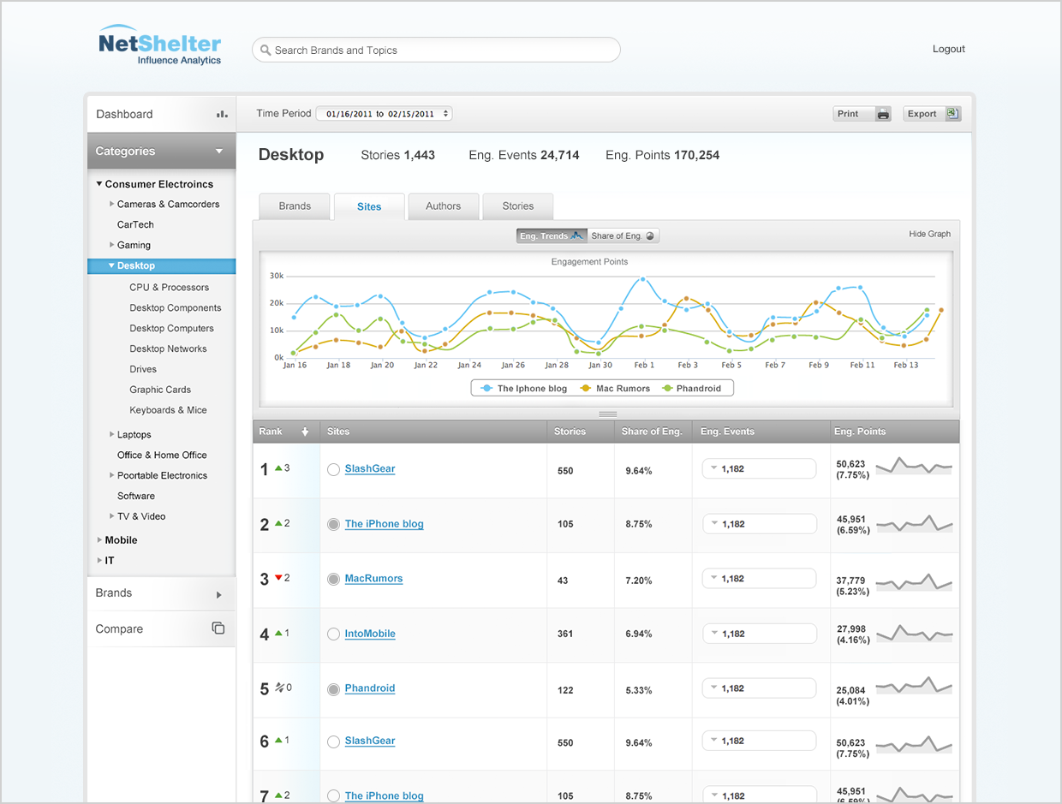Select Graphic Cards subcategory
The height and width of the screenshot is (804, 1062).
click(160, 390)
